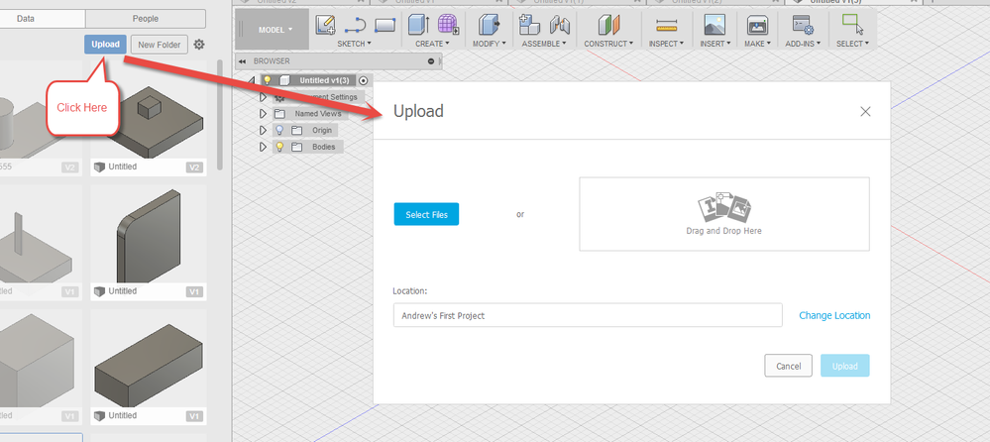Open the MAKE dropdown menu

(758, 44)
